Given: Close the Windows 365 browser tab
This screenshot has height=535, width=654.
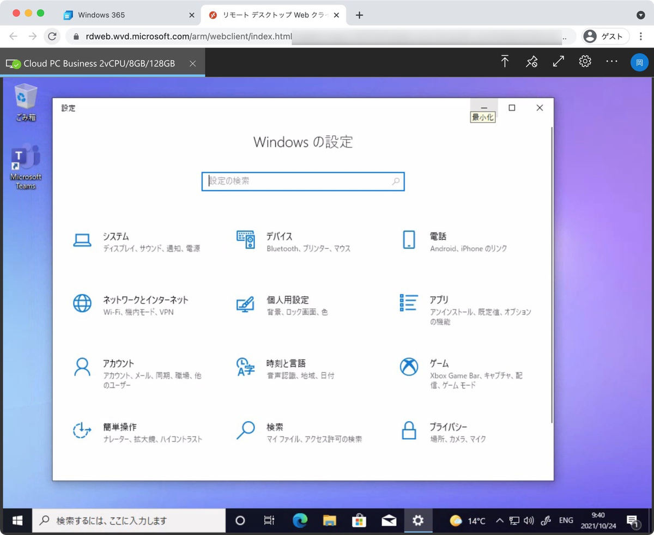Looking at the screenshot, I should [x=191, y=15].
